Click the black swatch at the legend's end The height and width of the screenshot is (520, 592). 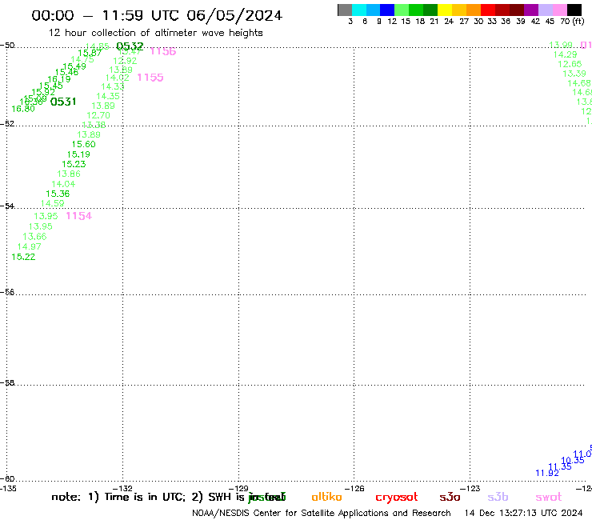click(x=574, y=10)
